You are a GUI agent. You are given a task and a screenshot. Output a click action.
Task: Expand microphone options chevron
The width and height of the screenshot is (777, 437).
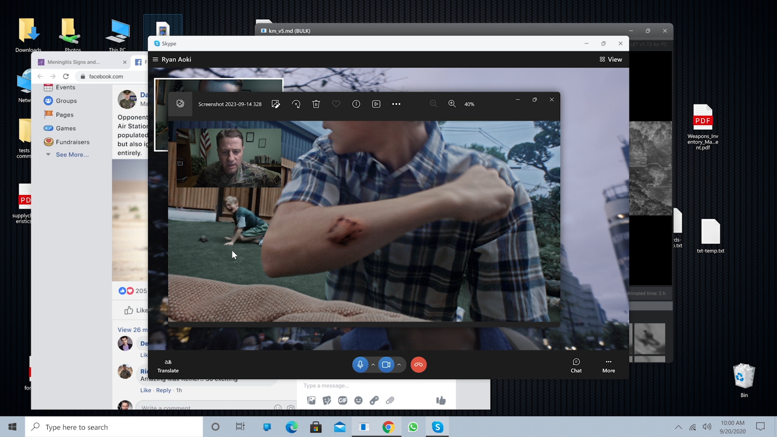373,365
